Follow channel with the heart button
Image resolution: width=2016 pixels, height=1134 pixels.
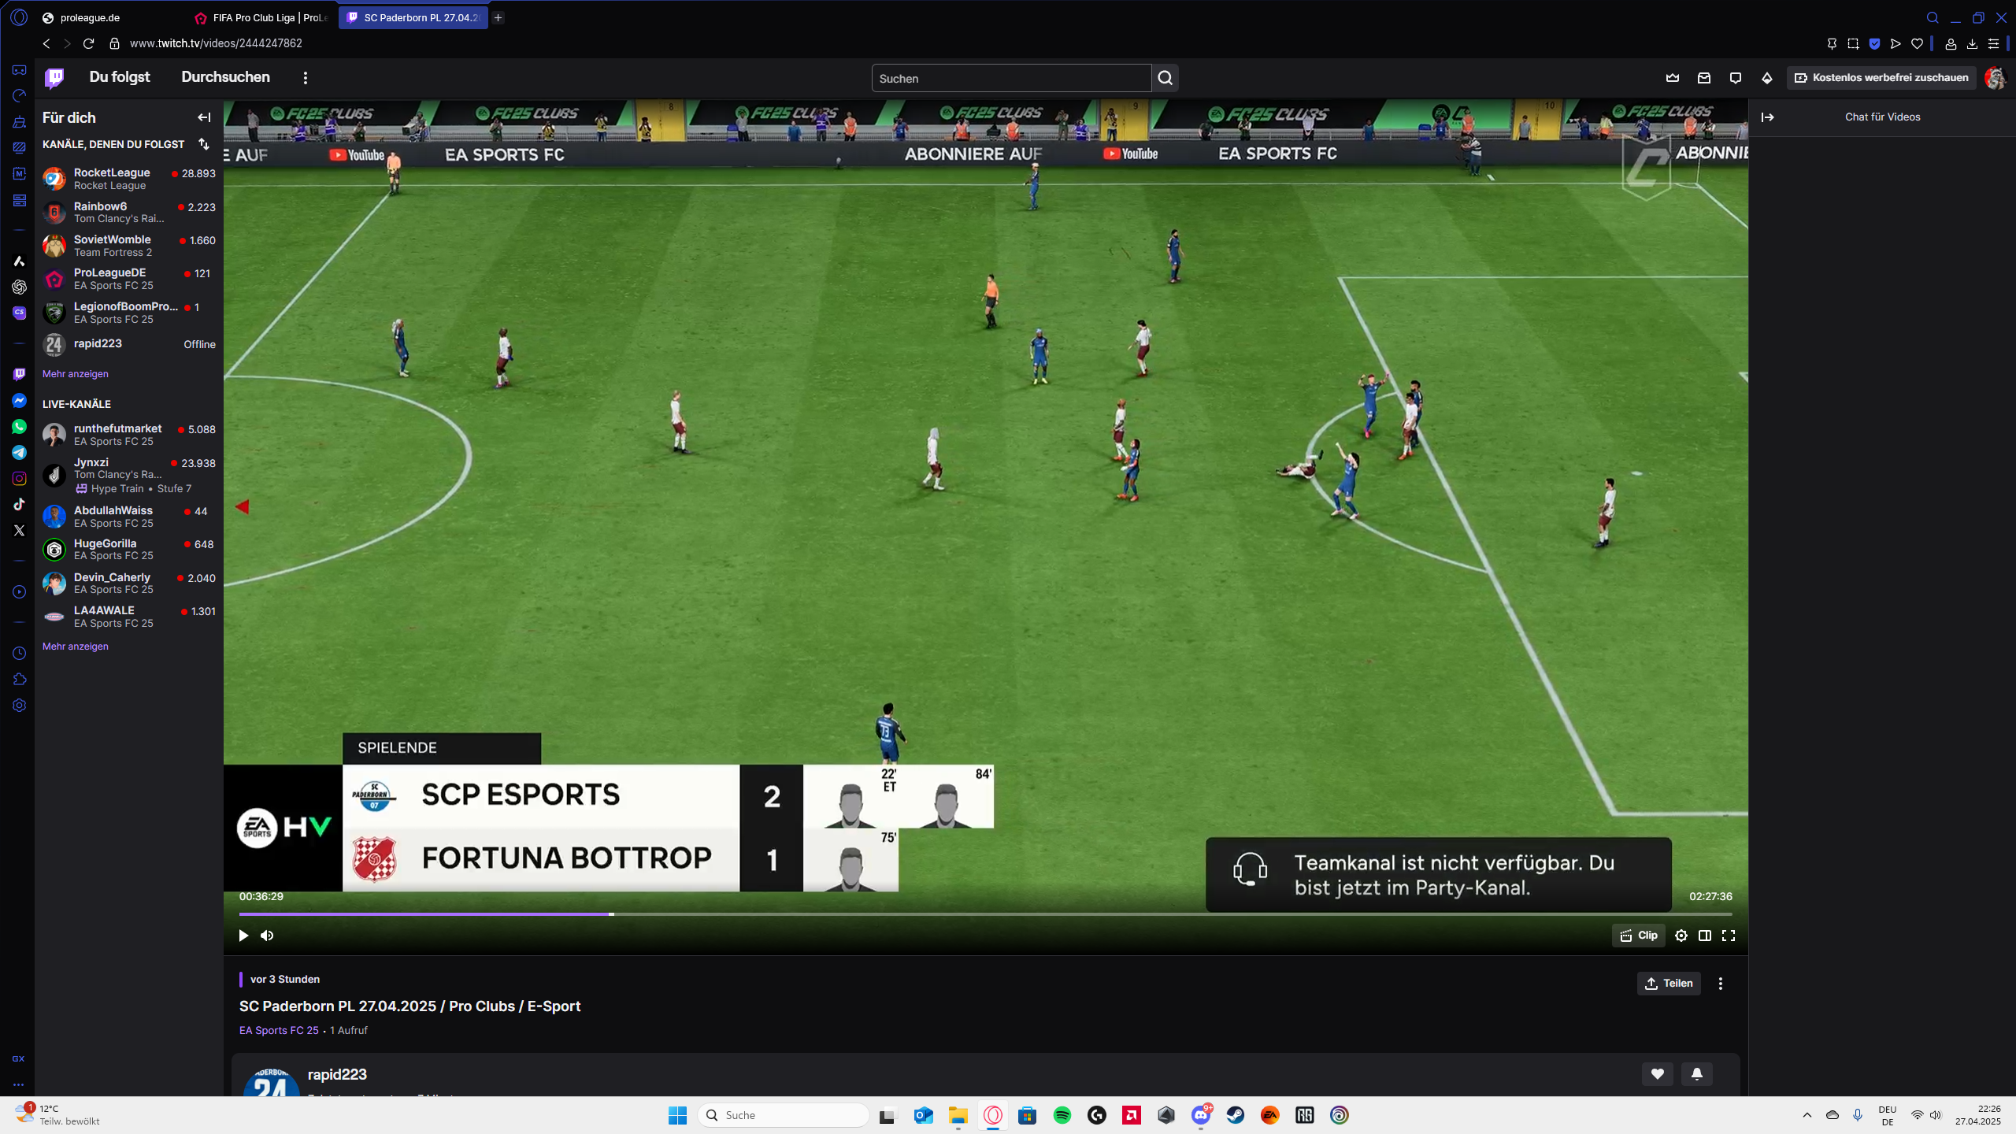click(x=1658, y=1073)
